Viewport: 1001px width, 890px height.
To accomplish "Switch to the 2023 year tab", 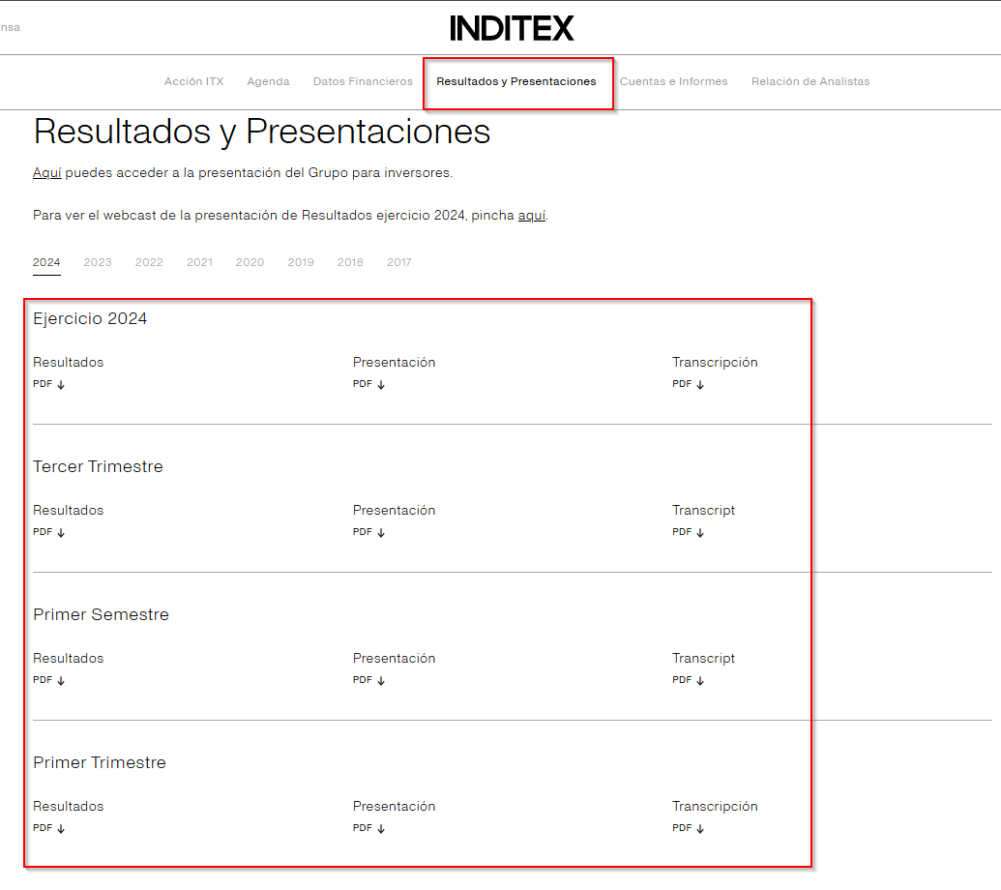I will click(98, 262).
